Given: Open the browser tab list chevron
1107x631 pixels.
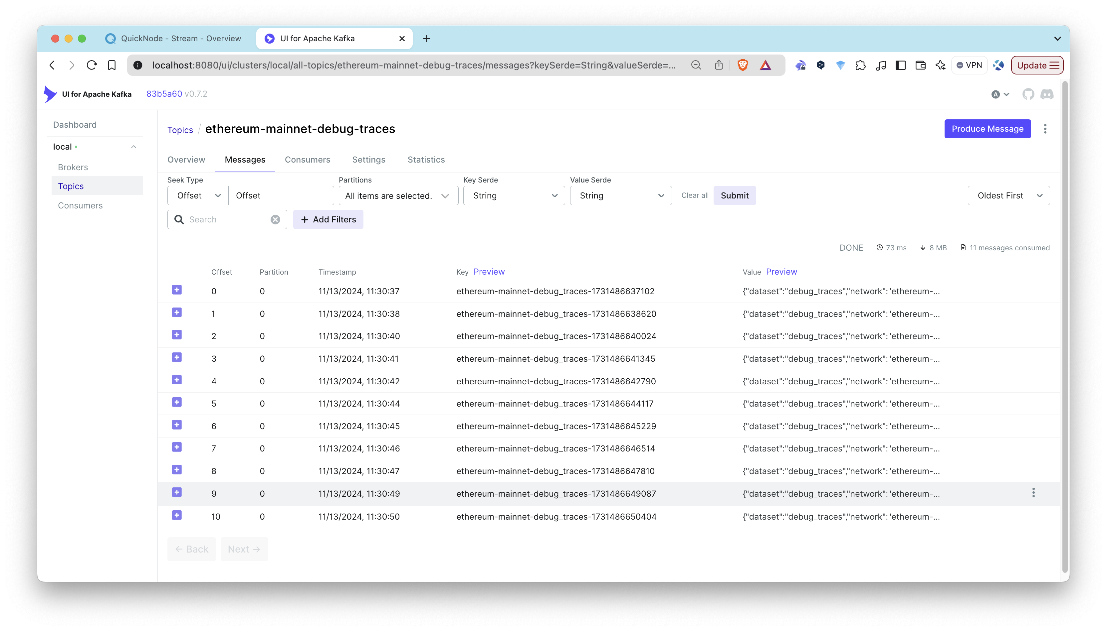Looking at the screenshot, I should [1057, 39].
